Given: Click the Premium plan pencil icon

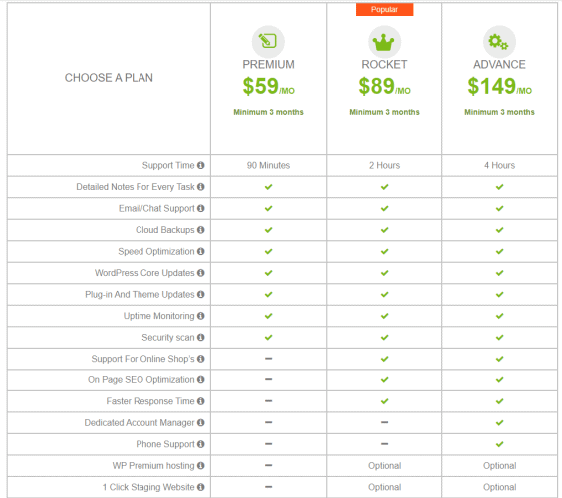Looking at the screenshot, I should pos(268,41).
